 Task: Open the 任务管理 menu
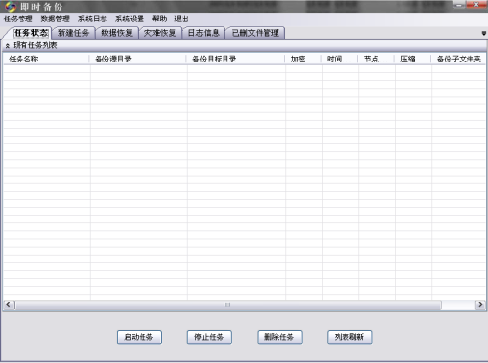19,19
